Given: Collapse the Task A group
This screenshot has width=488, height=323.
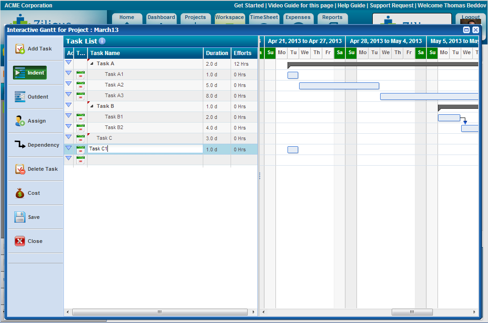Looking at the screenshot, I should (x=92, y=64).
